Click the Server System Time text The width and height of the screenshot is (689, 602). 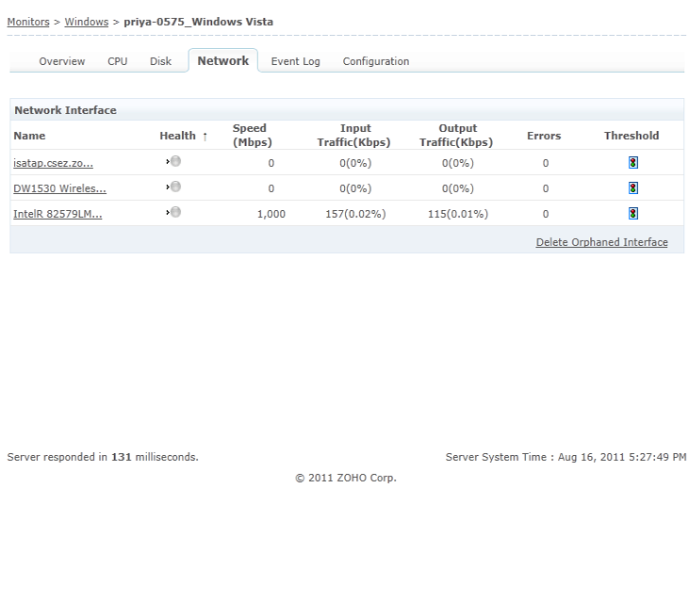(566, 457)
